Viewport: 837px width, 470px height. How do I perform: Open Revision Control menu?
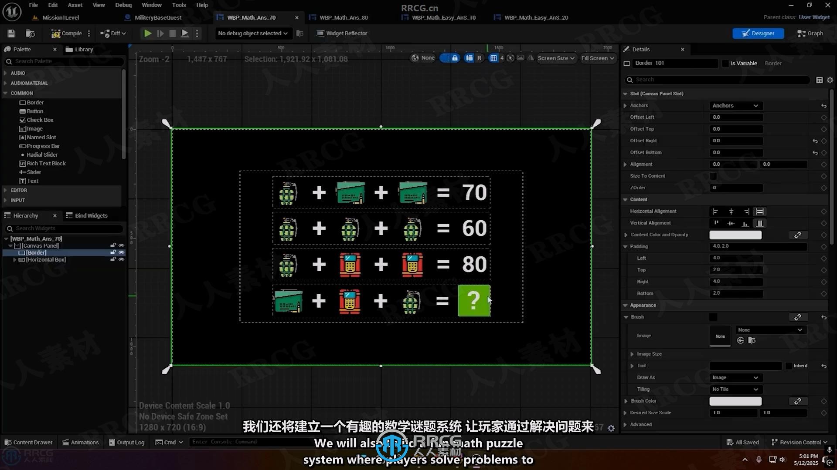(799, 443)
